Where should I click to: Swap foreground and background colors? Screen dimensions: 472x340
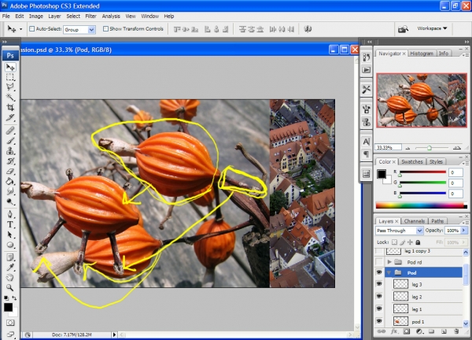[x=14, y=298]
